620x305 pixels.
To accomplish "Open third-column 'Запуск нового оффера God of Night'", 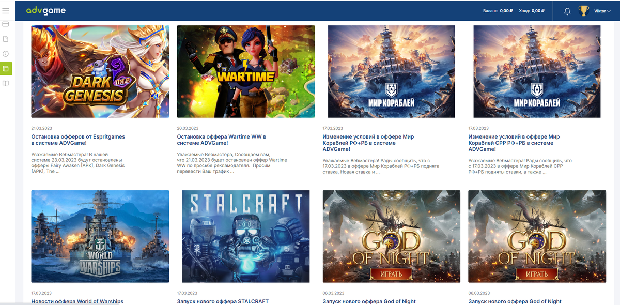I will [x=369, y=301].
